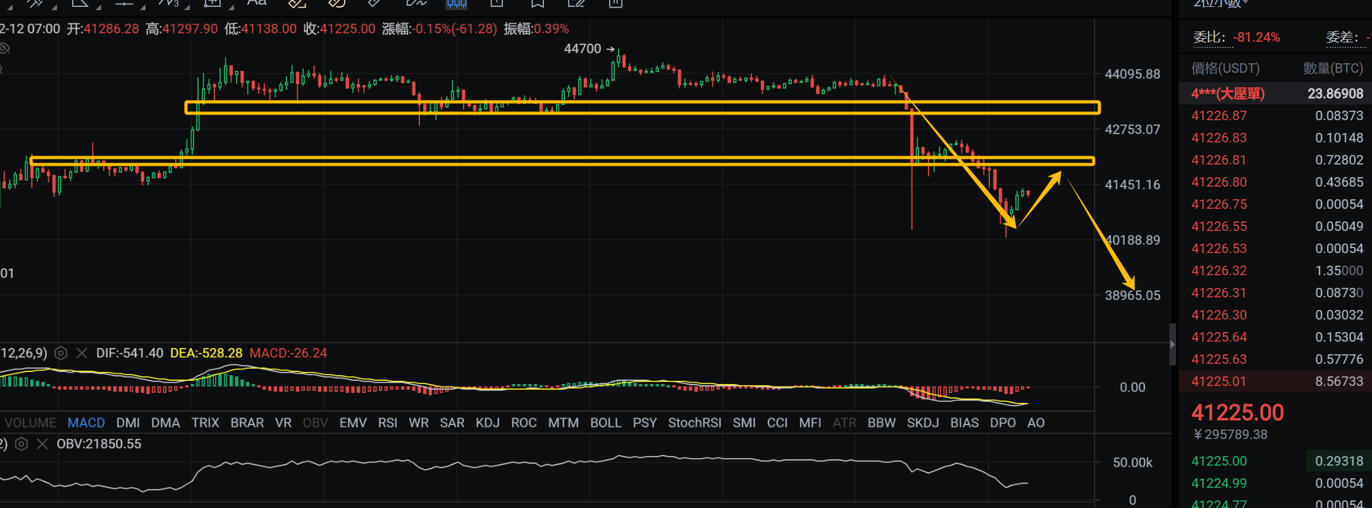Click the 44700 high price label on chart
Screen dimensions: 1372x508
click(583, 49)
